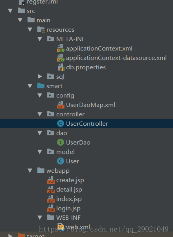Click the WEB-INF folder icon
The width and height of the screenshot is (173, 237).
point(51,217)
